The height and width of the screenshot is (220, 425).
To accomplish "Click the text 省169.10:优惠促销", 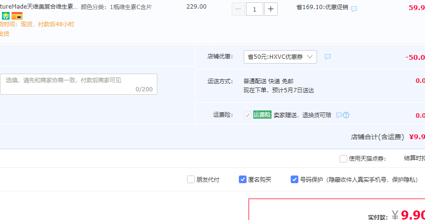I will 322,7.
